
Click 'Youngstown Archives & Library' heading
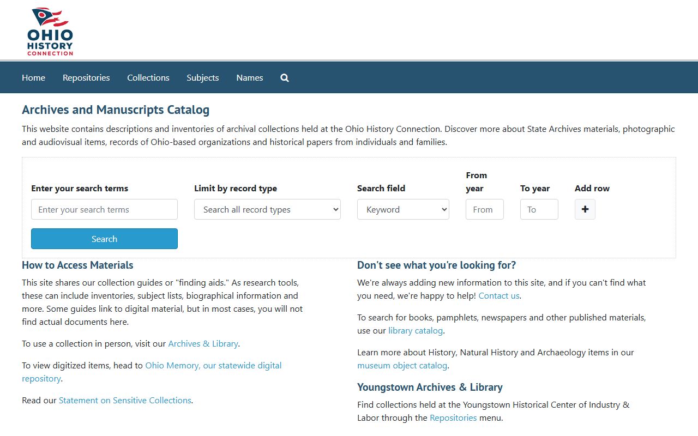pyautogui.click(x=430, y=387)
